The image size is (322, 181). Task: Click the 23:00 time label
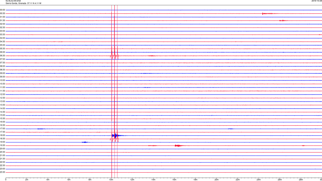click(x=2, y=169)
